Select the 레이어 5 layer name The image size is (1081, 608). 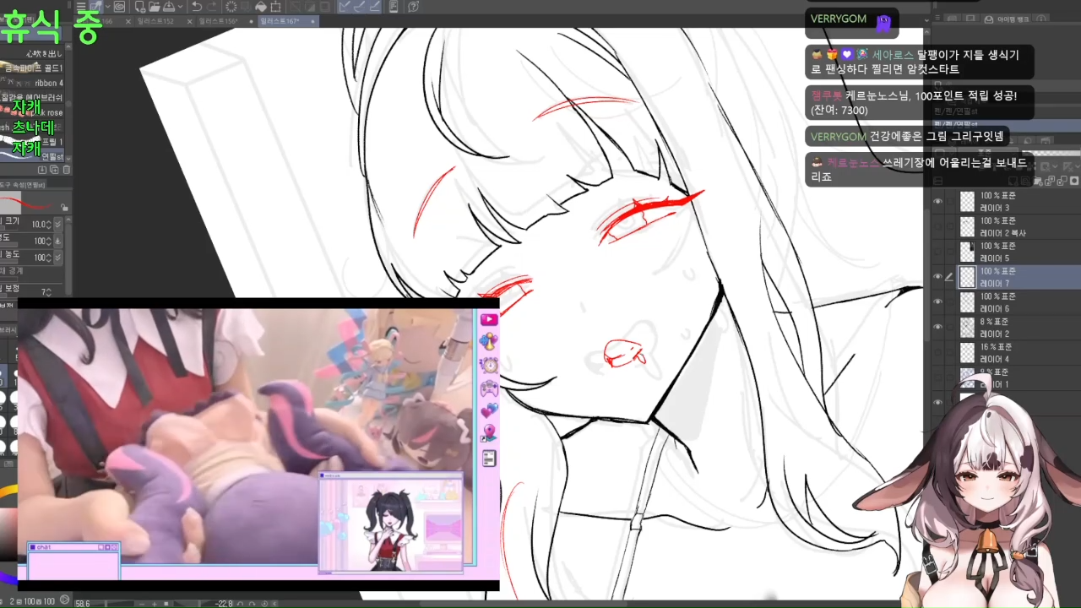click(995, 258)
